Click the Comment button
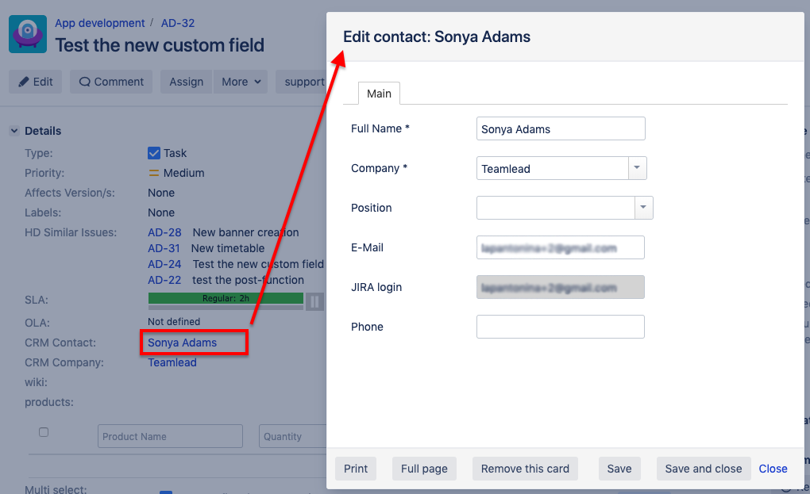Viewport: 810px width, 494px height. [x=111, y=82]
